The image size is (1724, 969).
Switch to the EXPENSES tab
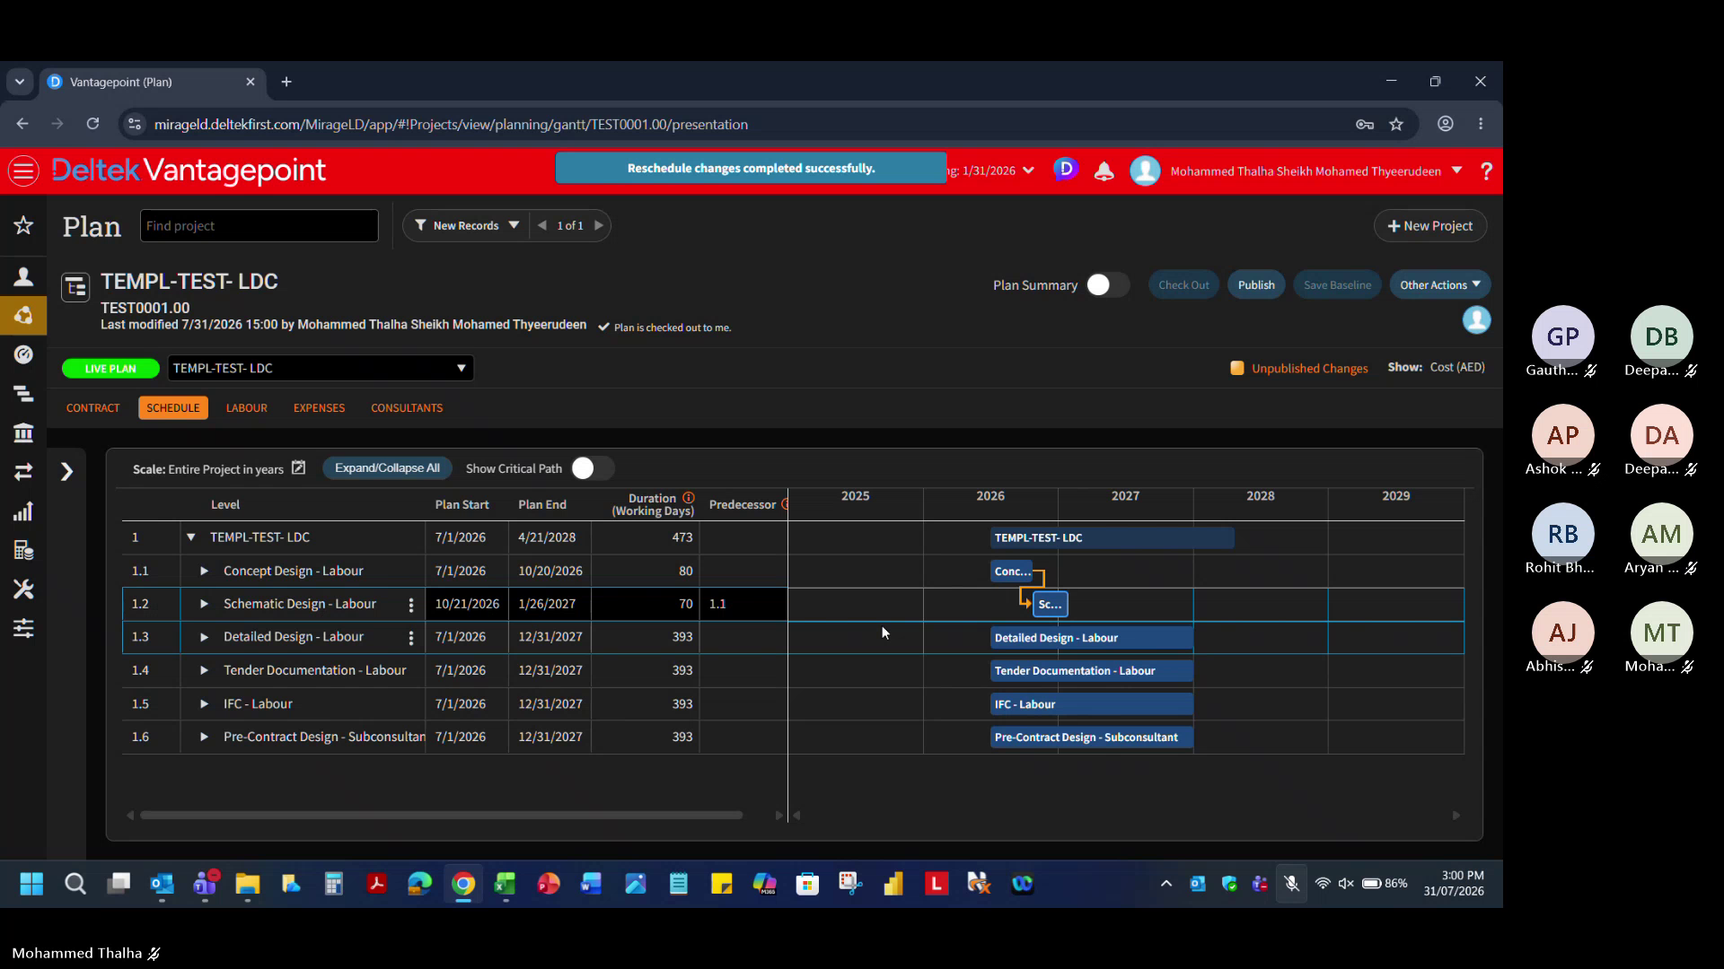[319, 408]
